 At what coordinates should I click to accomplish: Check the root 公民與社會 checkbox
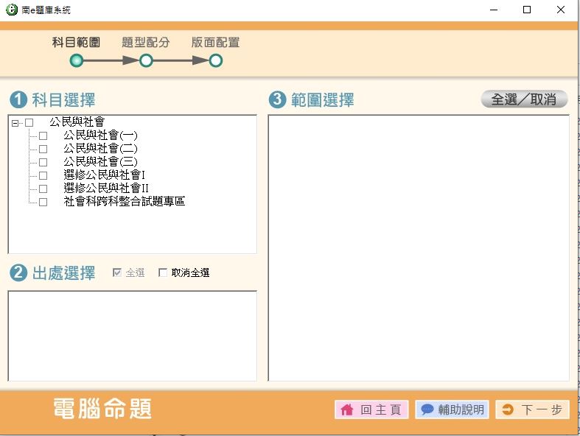pyautogui.click(x=29, y=123)
